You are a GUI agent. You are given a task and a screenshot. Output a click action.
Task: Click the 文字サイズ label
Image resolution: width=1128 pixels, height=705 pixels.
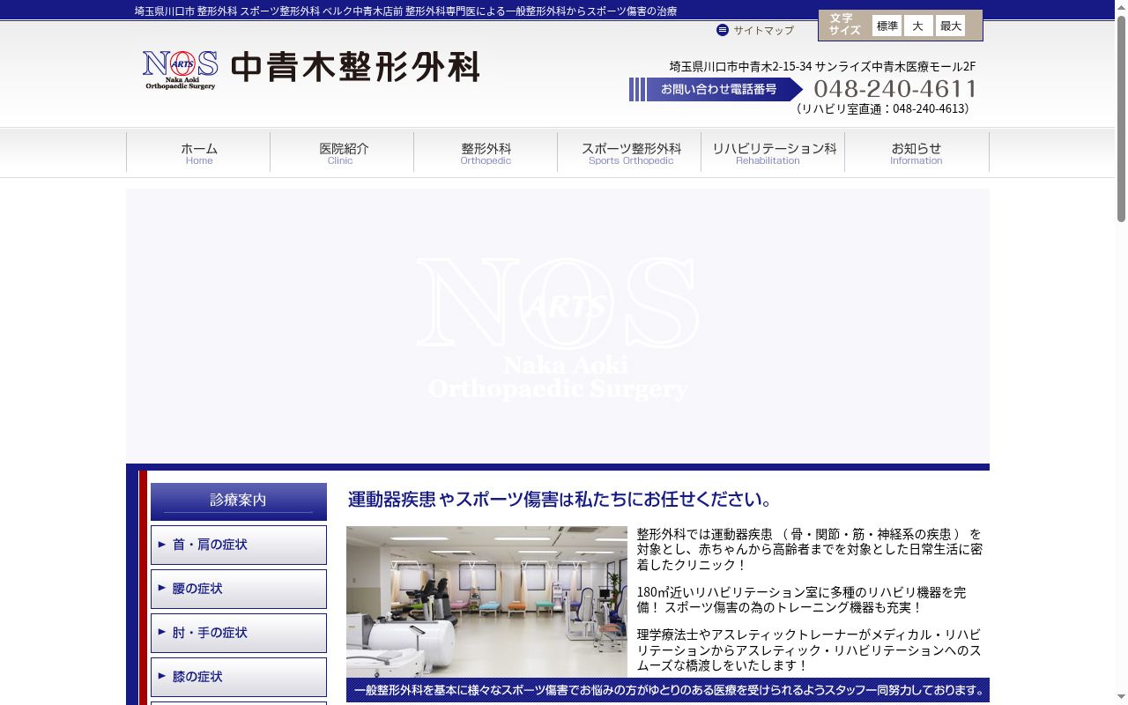point(844,25)
